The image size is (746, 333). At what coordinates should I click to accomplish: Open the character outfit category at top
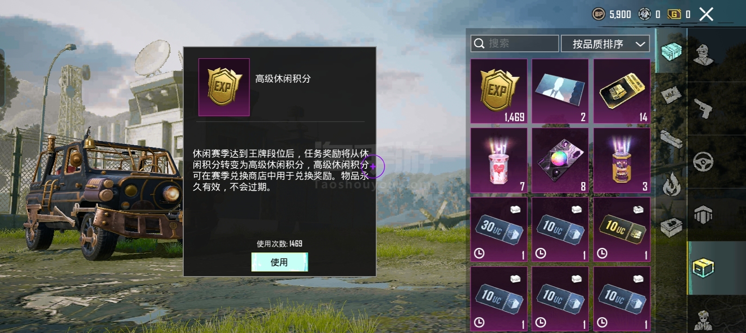[x=703, y=55]
